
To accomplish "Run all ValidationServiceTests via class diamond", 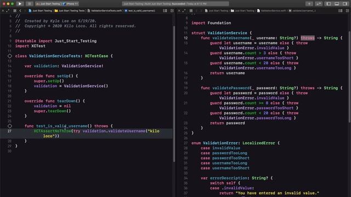I will tap(10, 56).
